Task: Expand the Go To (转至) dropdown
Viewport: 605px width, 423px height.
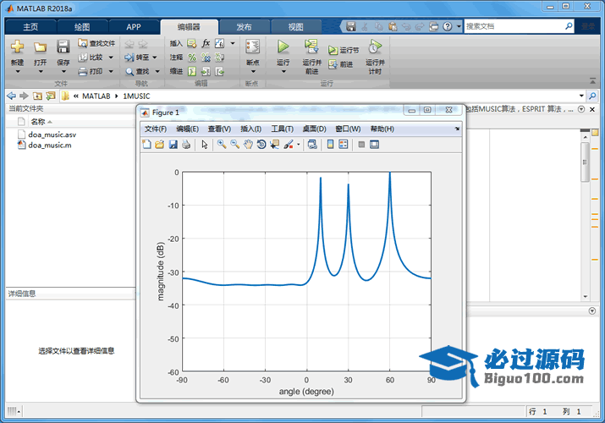Action: (x=155, y=58)
